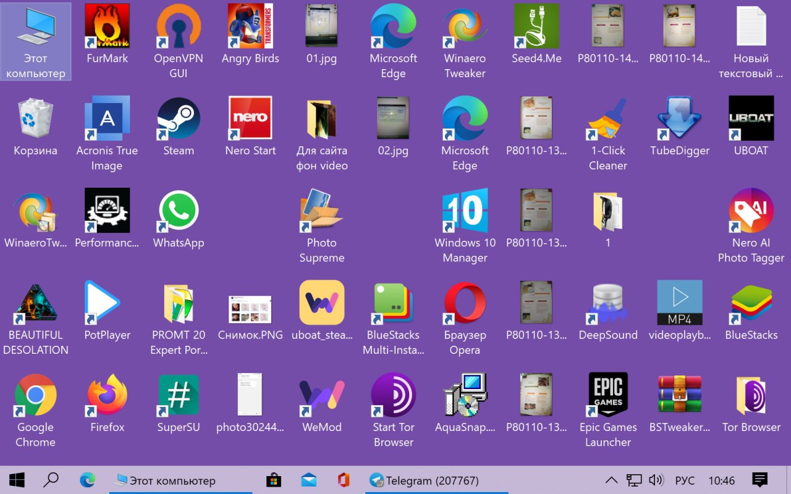
Task: Select the BEAUTIFUL DESOLATION game icon
Action: coord(35,303)
